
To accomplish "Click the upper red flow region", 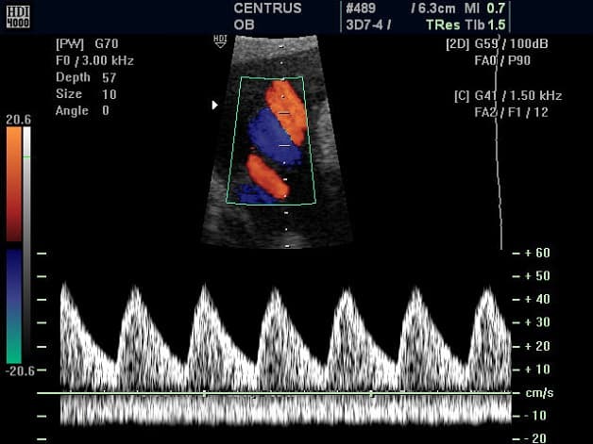I will [284, 107].
